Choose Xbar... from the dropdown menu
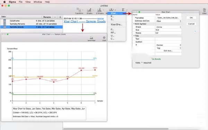 tap(116, 13)
